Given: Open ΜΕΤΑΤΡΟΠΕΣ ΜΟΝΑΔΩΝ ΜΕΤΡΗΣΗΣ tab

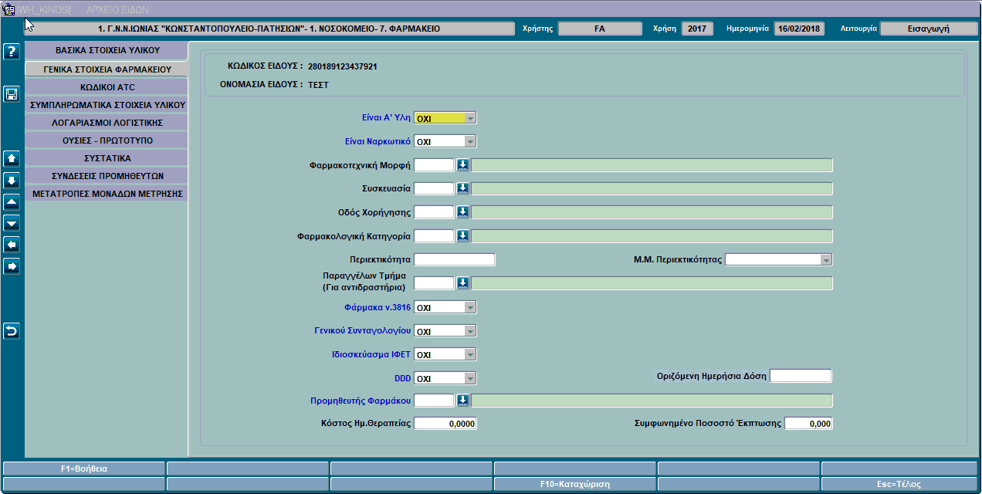Looking at the screenshot, I should pos(107,193).
